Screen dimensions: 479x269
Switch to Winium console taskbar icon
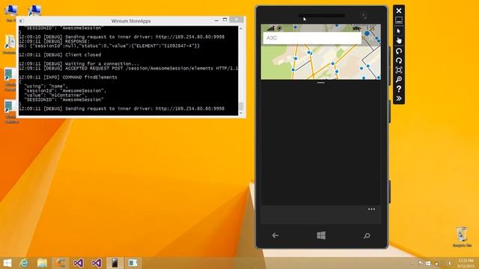pos(133,263)
